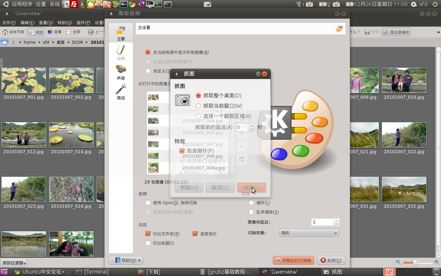The height and width of the screenshot is (276, 441).
Task: Click the zoom-out magnifier in Gwenview status bar
Action: pyautogui.click(x=398, y=263)
